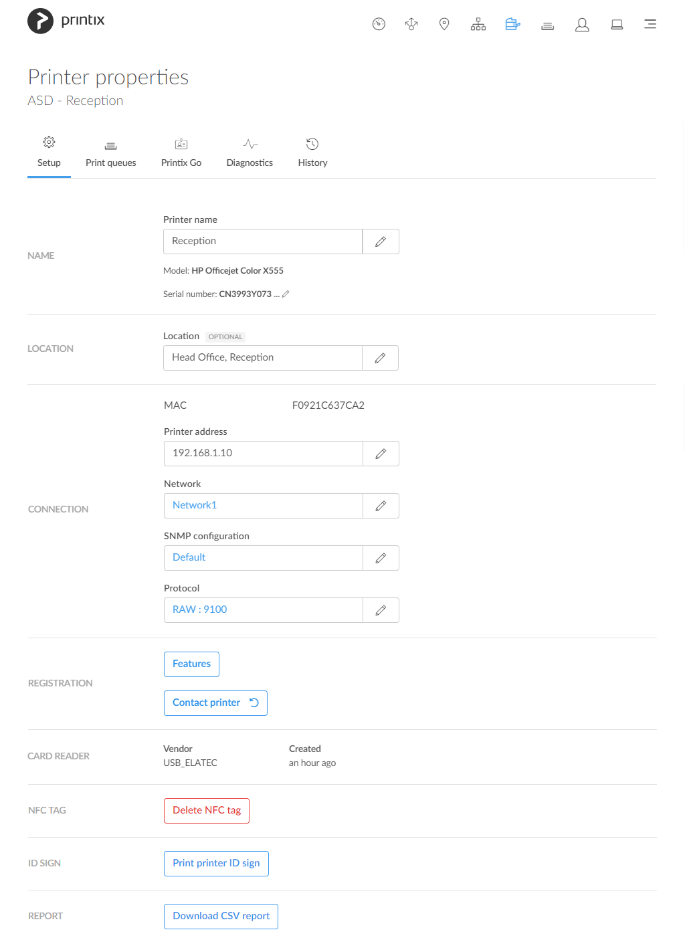Click the Printer properties heading
The height and width of the screenshot is (946, 685).
pyautogui.click(x=108, y=78)
